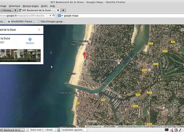184x132 pixels.
Task: Clear the search box with the X
Action: [39, 30]
